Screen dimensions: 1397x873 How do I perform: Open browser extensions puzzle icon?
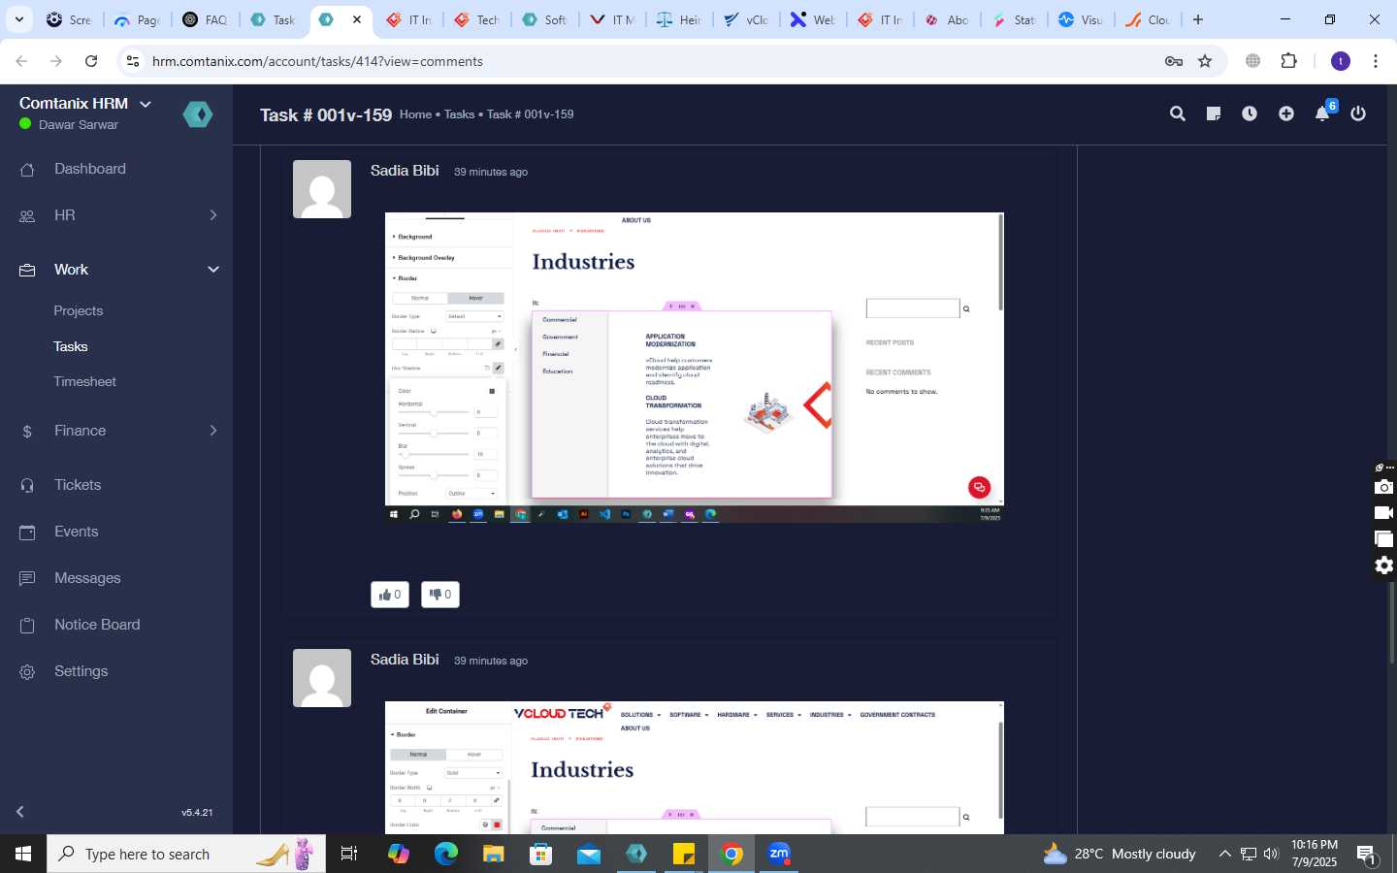[x=1289, y=61]
